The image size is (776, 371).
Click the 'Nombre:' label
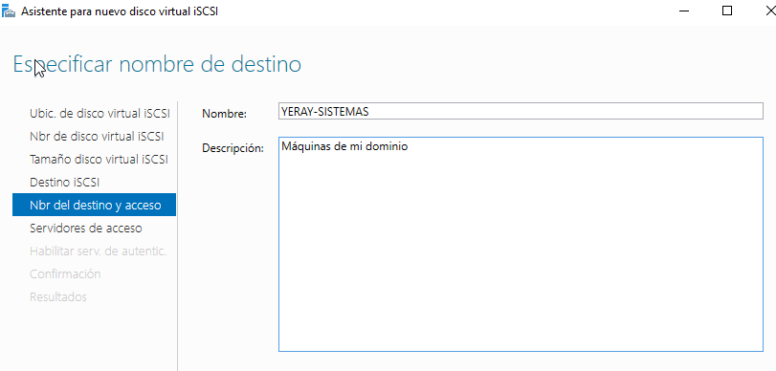coord(224,114)
